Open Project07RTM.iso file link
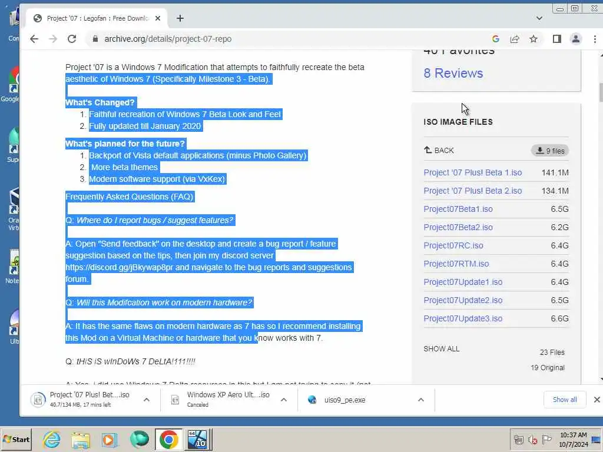Image resolution: width=603 pixels, height=452 pixels. [x=456, y=264]
